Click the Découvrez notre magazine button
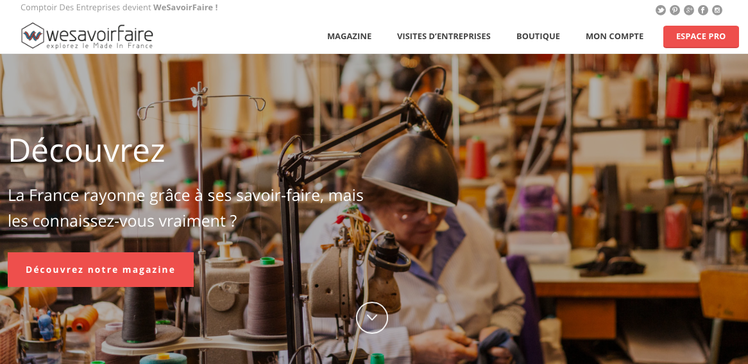The height and width of the screenshot is (364, 748). click(x=101, y=270)
